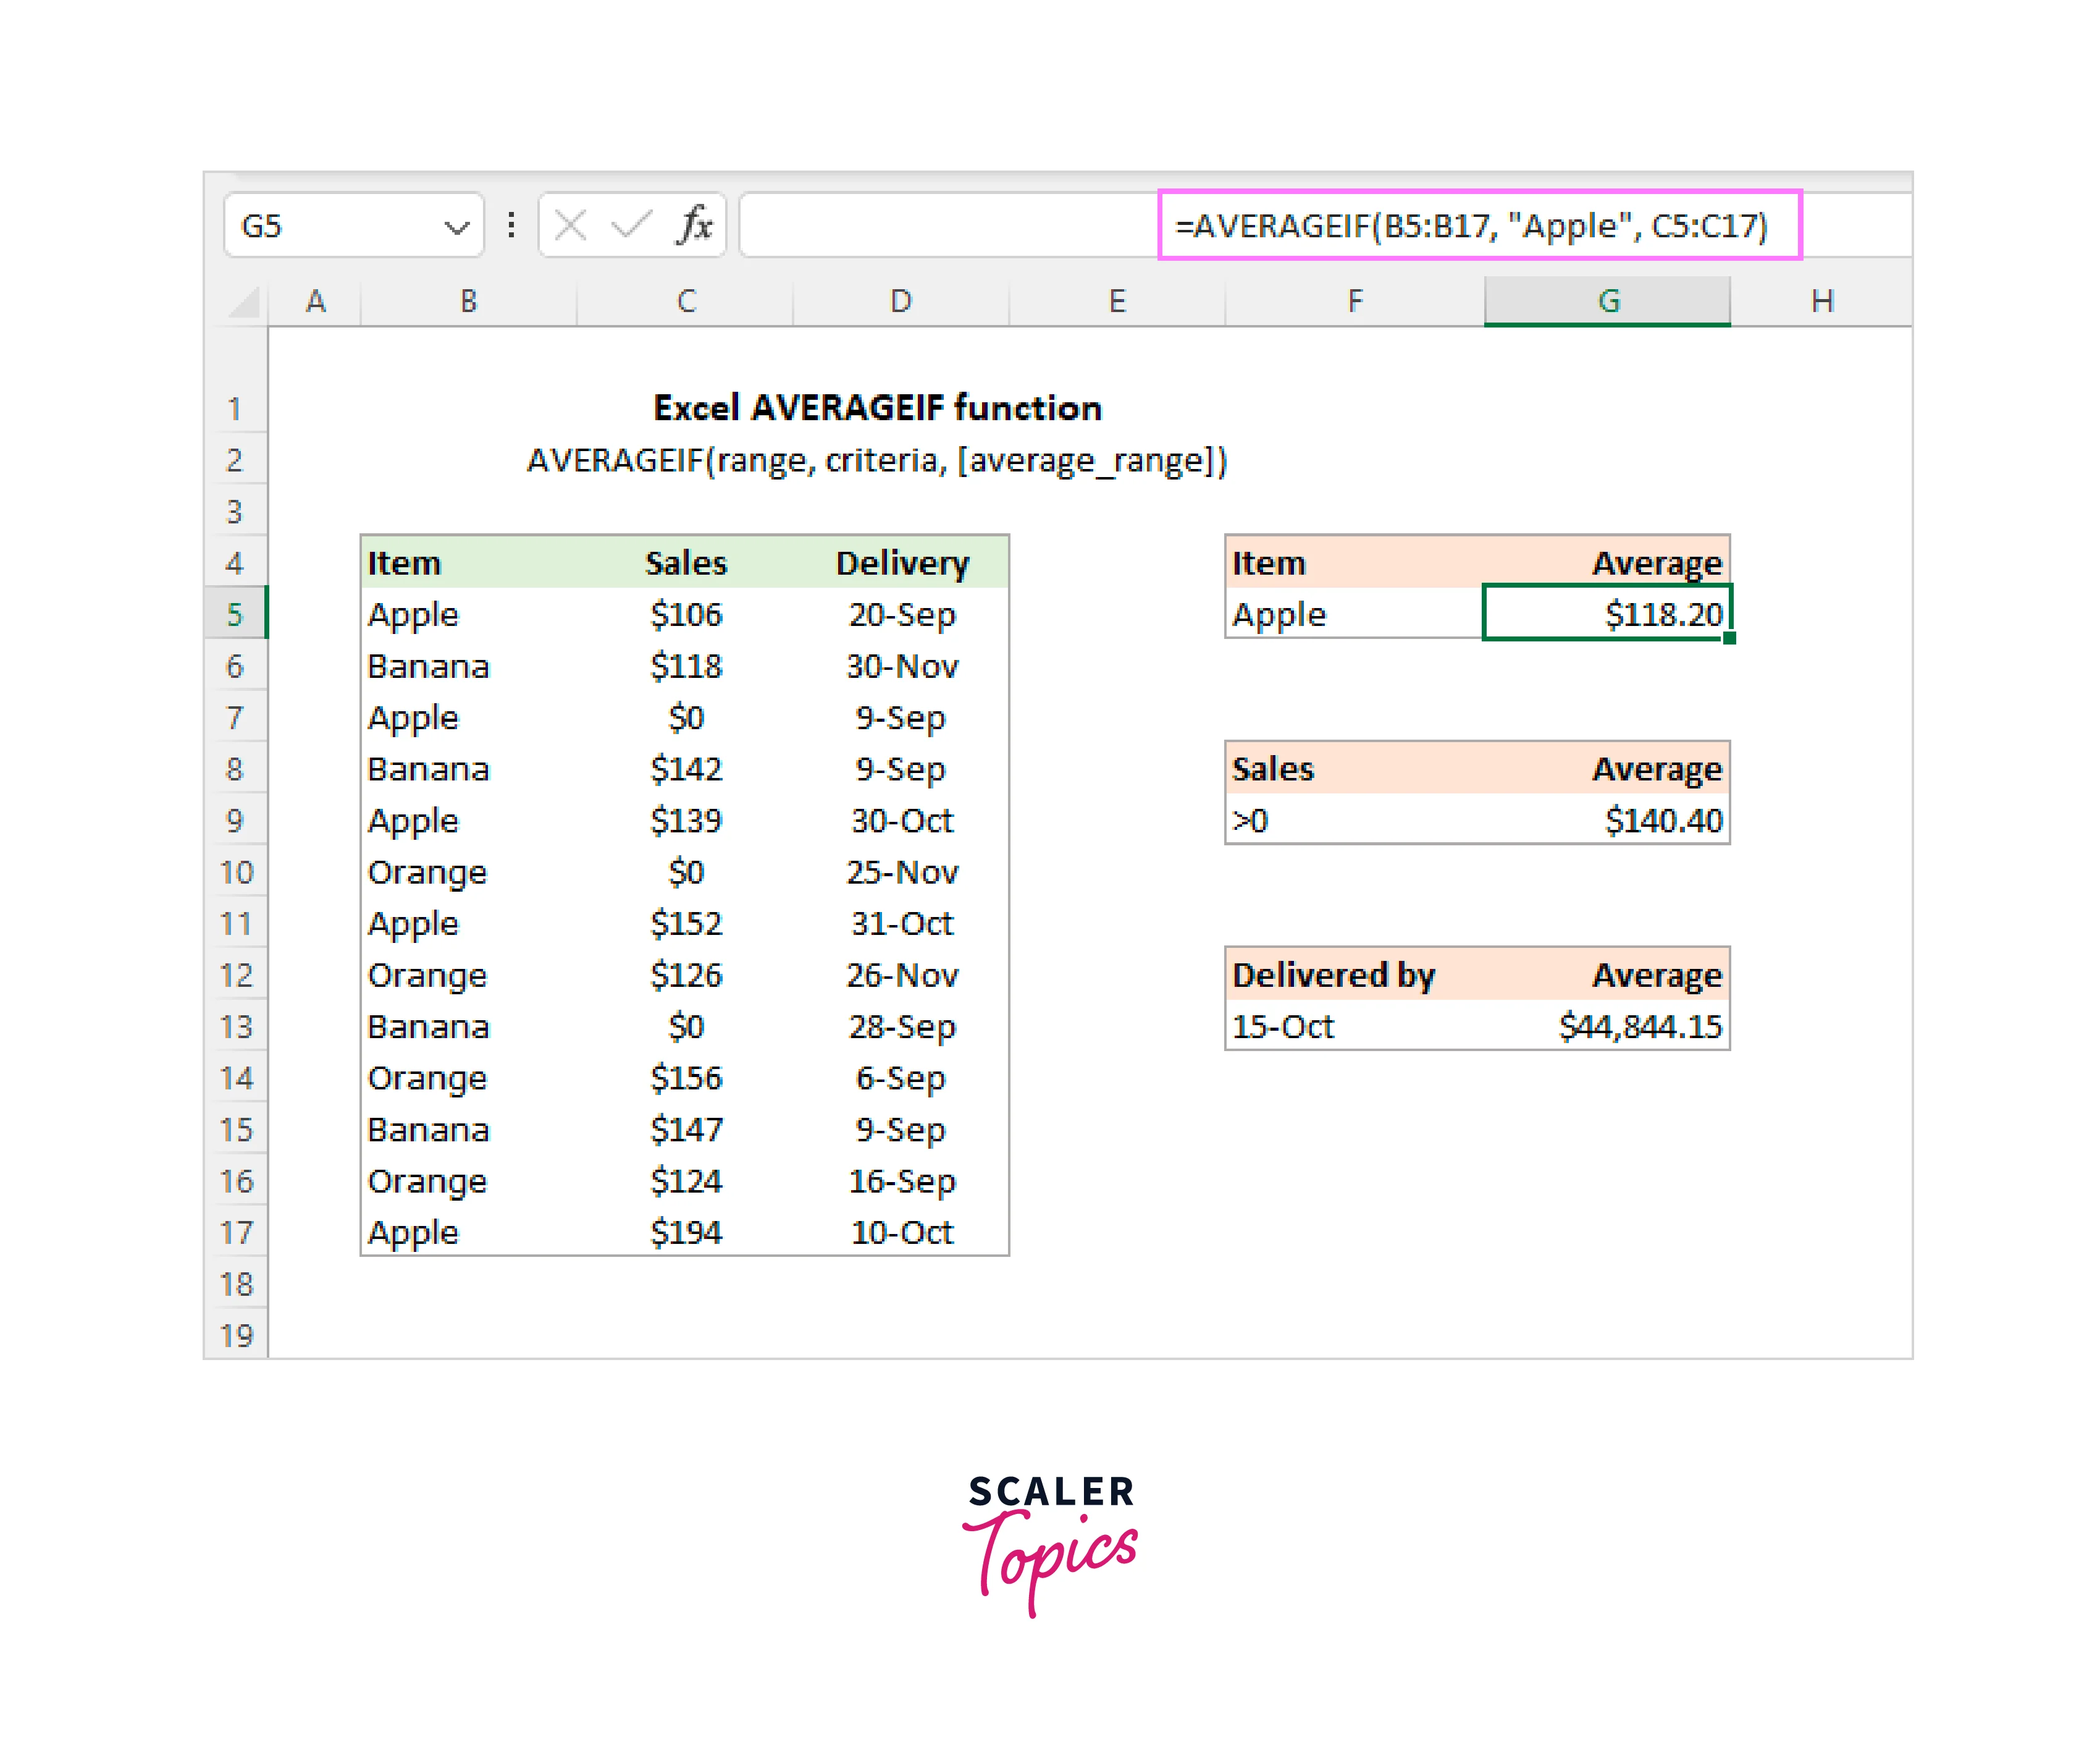Click the Cancel X formula icon
This screenshot has width=2100, height=1737.
tap(570, 225)
